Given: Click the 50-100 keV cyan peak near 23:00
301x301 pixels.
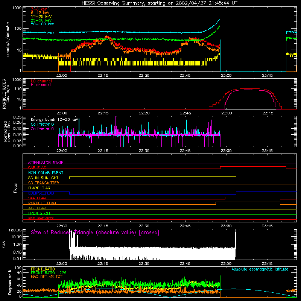Looking at the screenshot, I should click(x=219, y=20).
